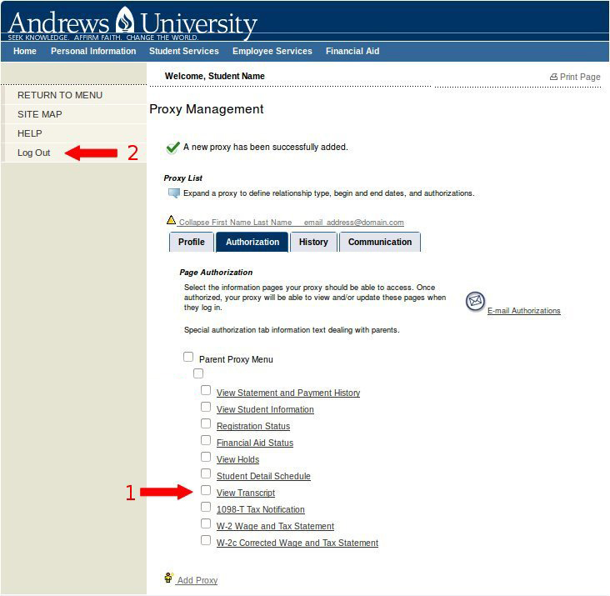Check View Statement and Payment History box
The image size is (610, 596).
(206, 390)
